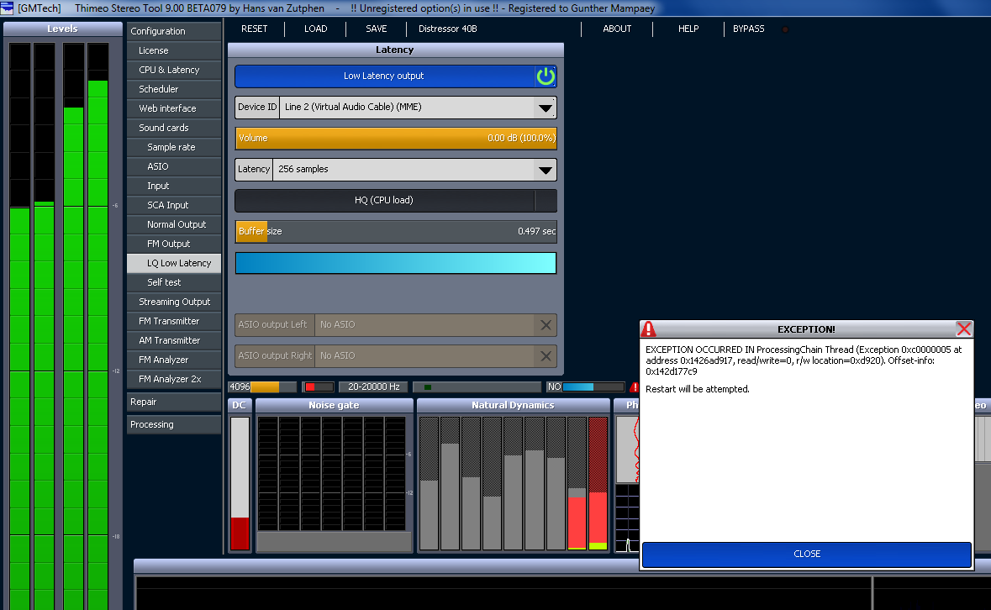Open Web interface settings
The width and height of the screenshot is (991, 610).
click(174, 108)
